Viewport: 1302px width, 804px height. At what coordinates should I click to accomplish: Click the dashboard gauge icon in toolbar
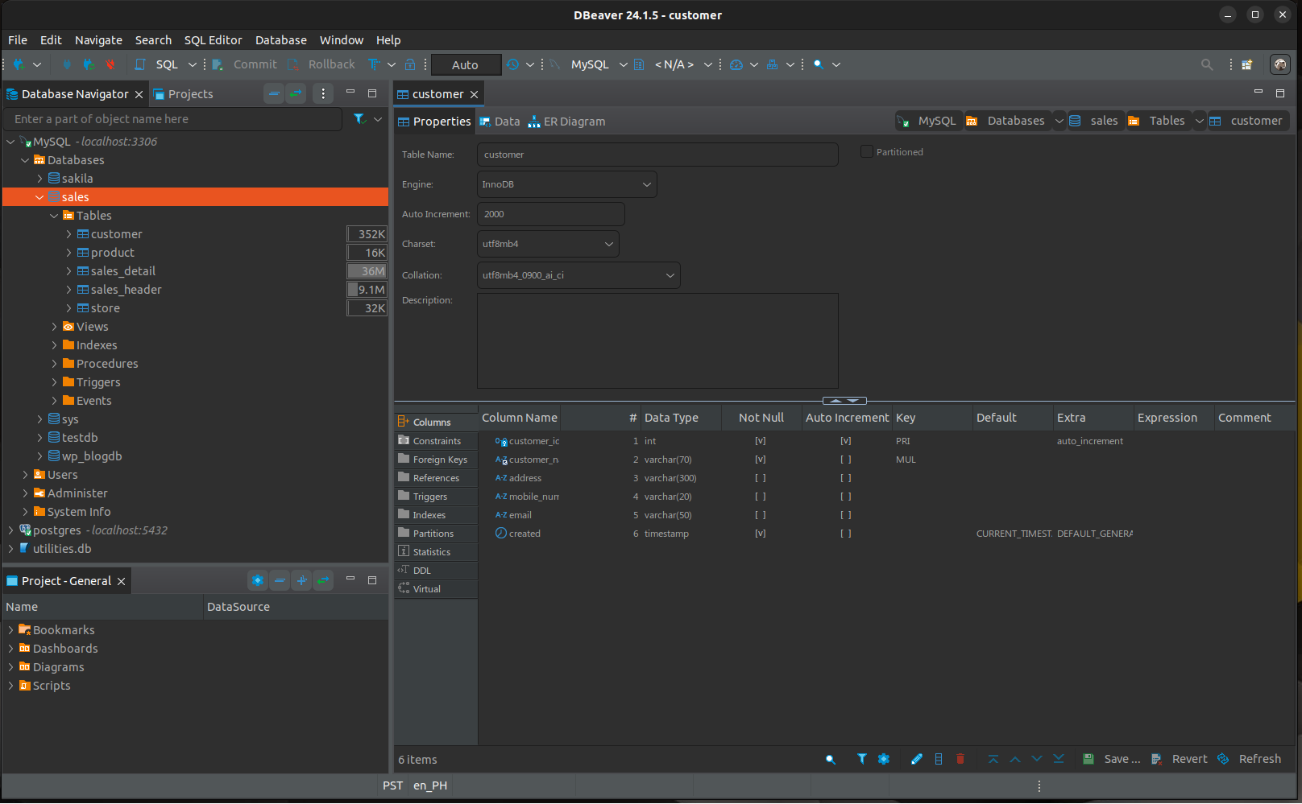736,64
